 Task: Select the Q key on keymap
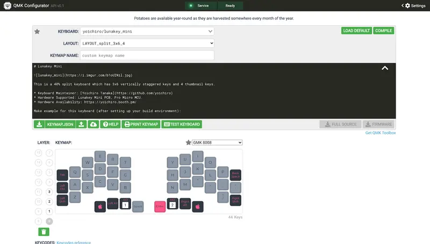[75, 172]
